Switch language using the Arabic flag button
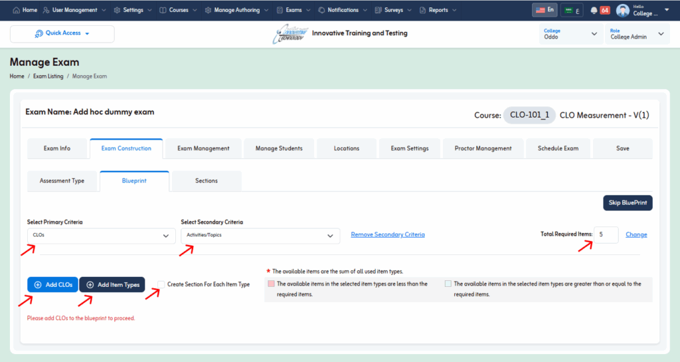The width and height of the screenshot is (680, 362). (x=572, y=10)
